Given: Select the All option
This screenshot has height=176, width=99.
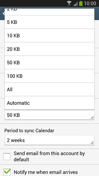Looking at the screenshot, I should coord(50,89).
